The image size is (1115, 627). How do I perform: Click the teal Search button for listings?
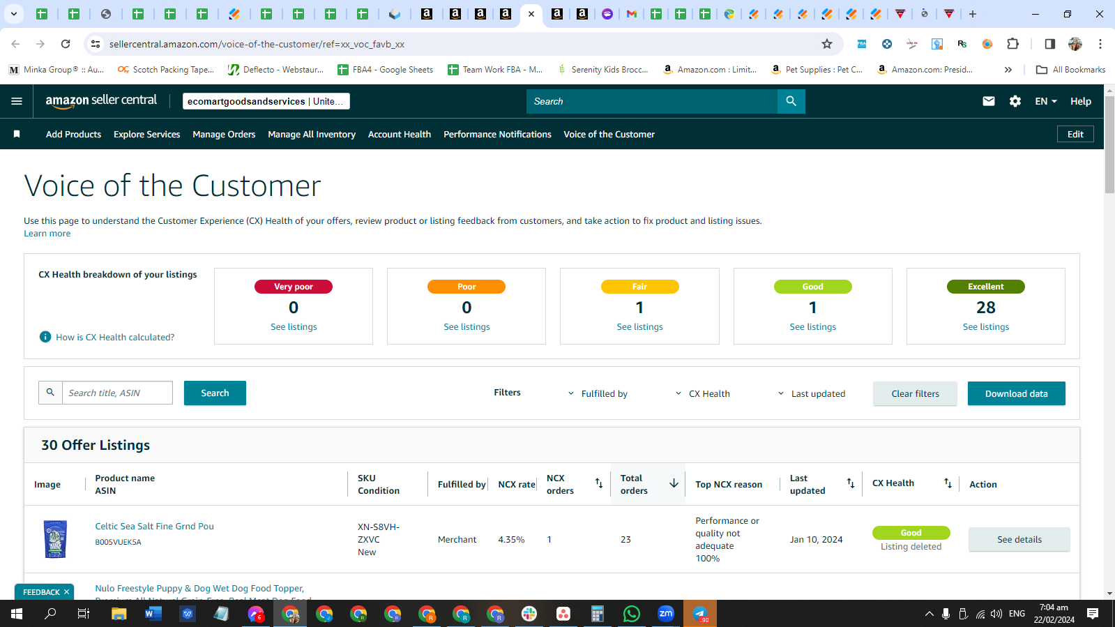click(x=215, y=393)
